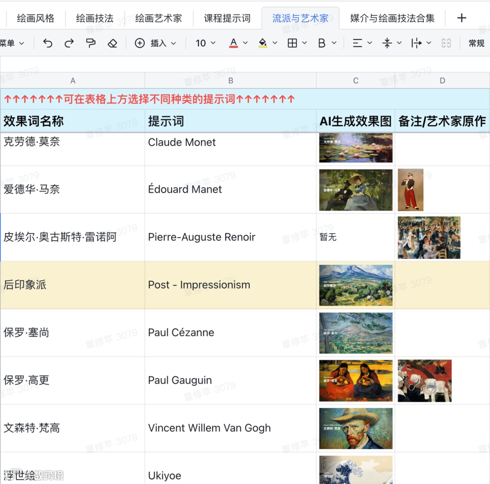The width and height of the screenshot is (490, 484).
Task: Open Renoir's original dance painting thumbnail
Action: click(x=429, y=238)
